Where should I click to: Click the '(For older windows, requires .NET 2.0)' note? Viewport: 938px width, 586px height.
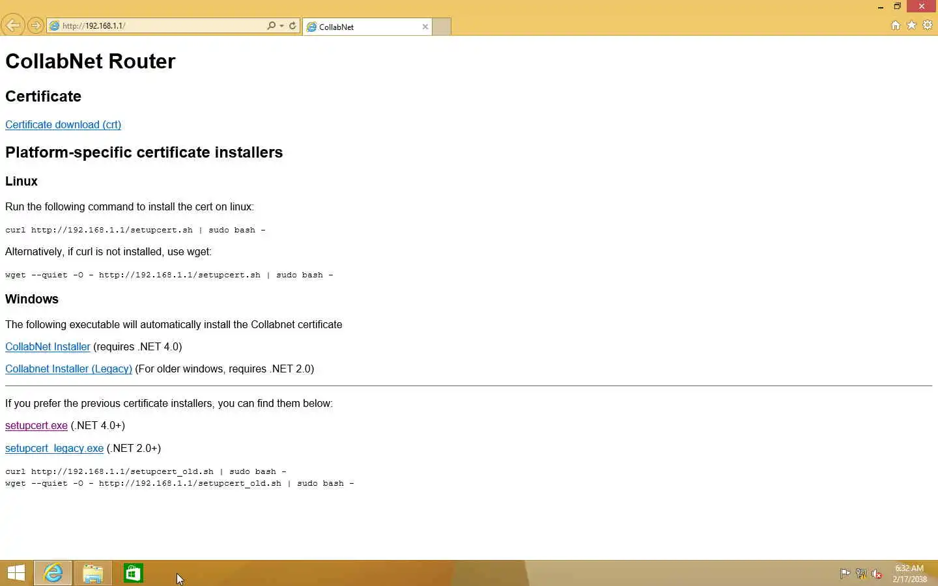[x=224, y=369]
